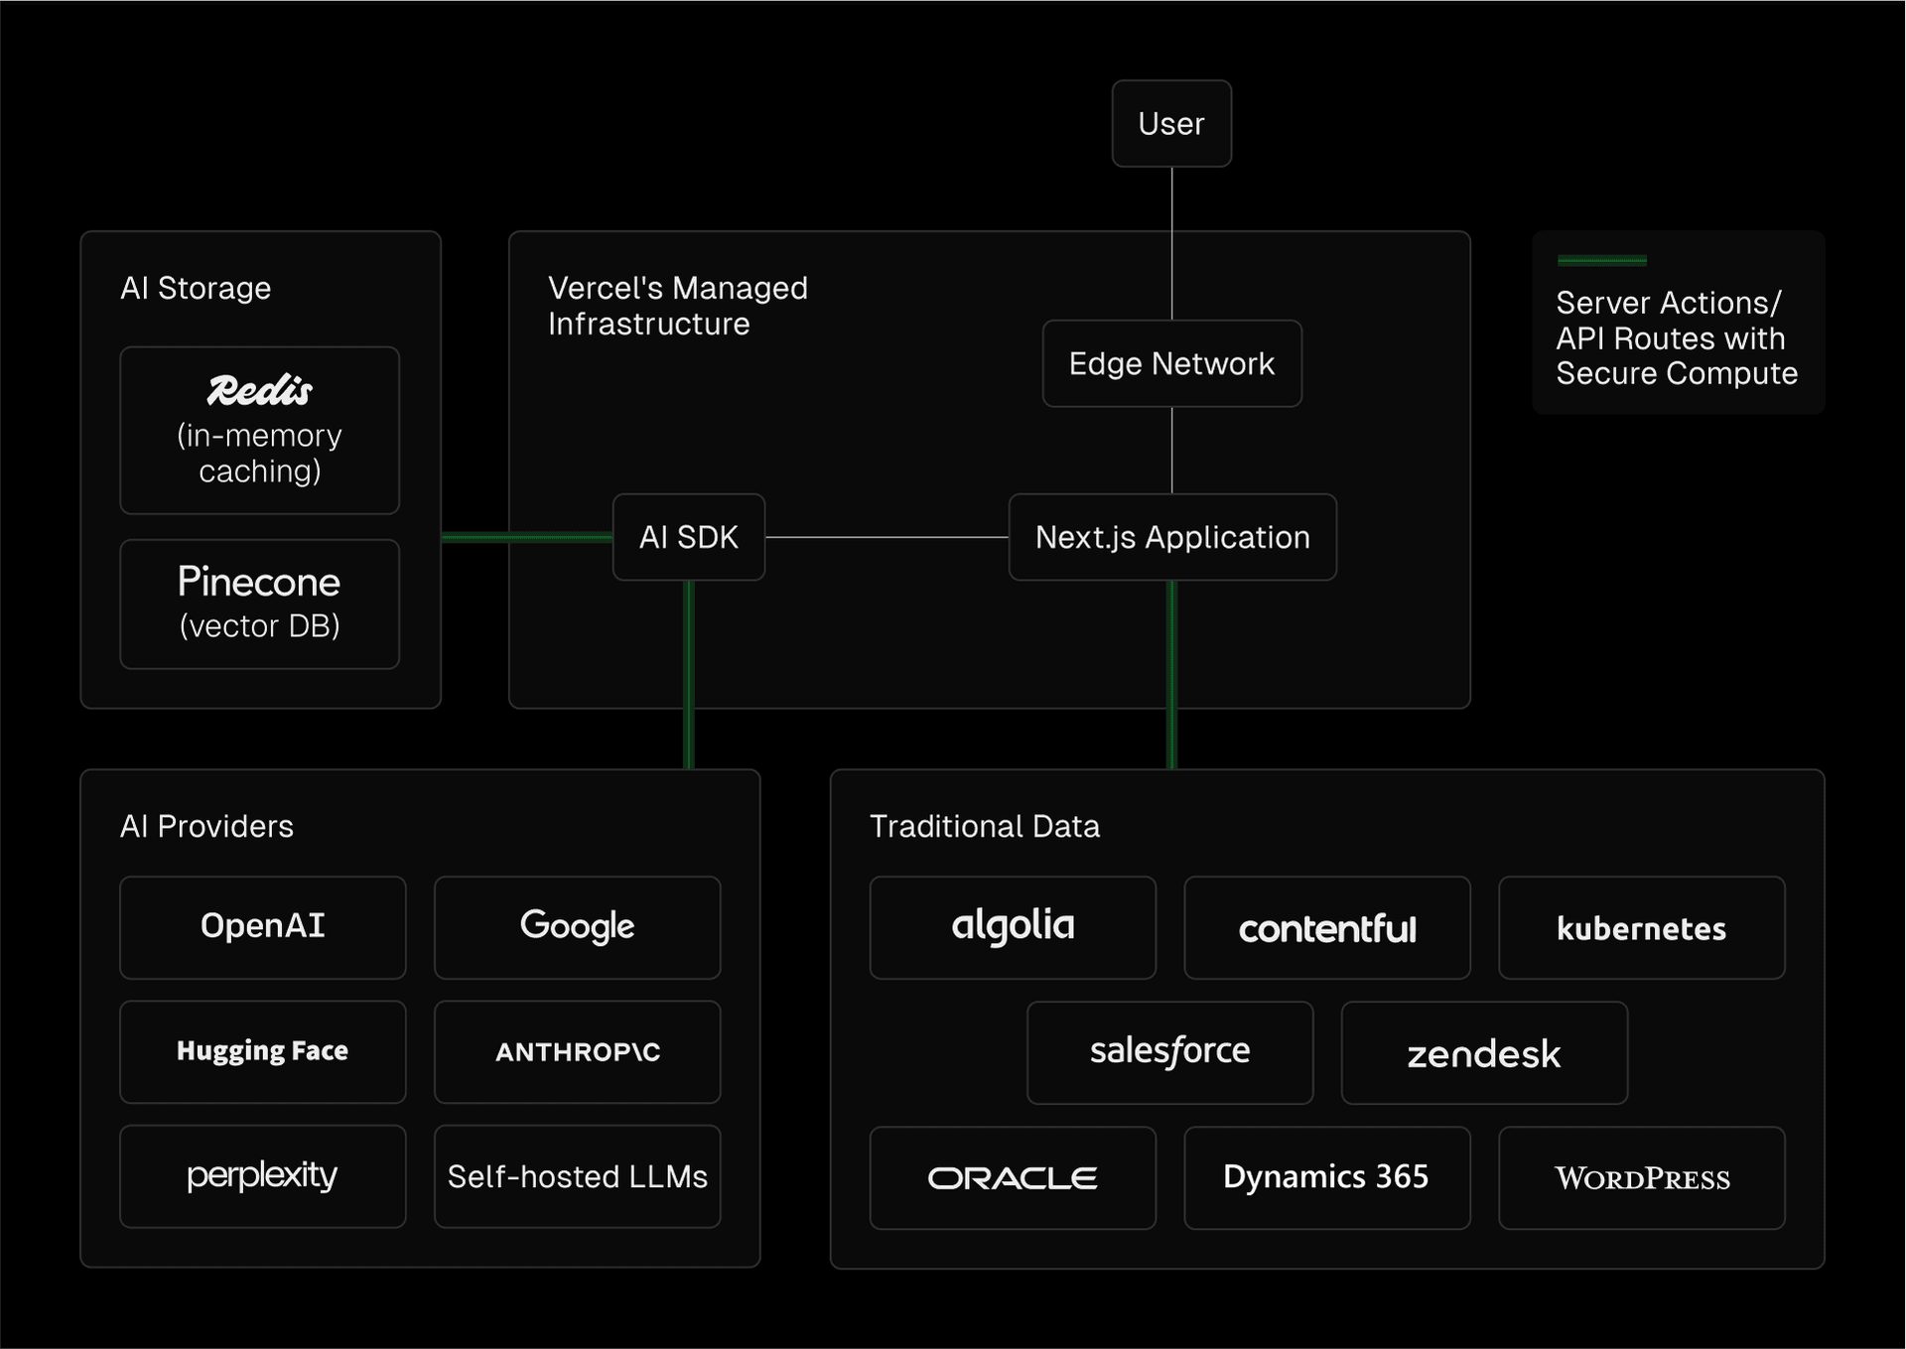Click the Server Actions/API Routes legend text
The width and height of the screenshot is (1906, 1349).
click(1677, 337)
